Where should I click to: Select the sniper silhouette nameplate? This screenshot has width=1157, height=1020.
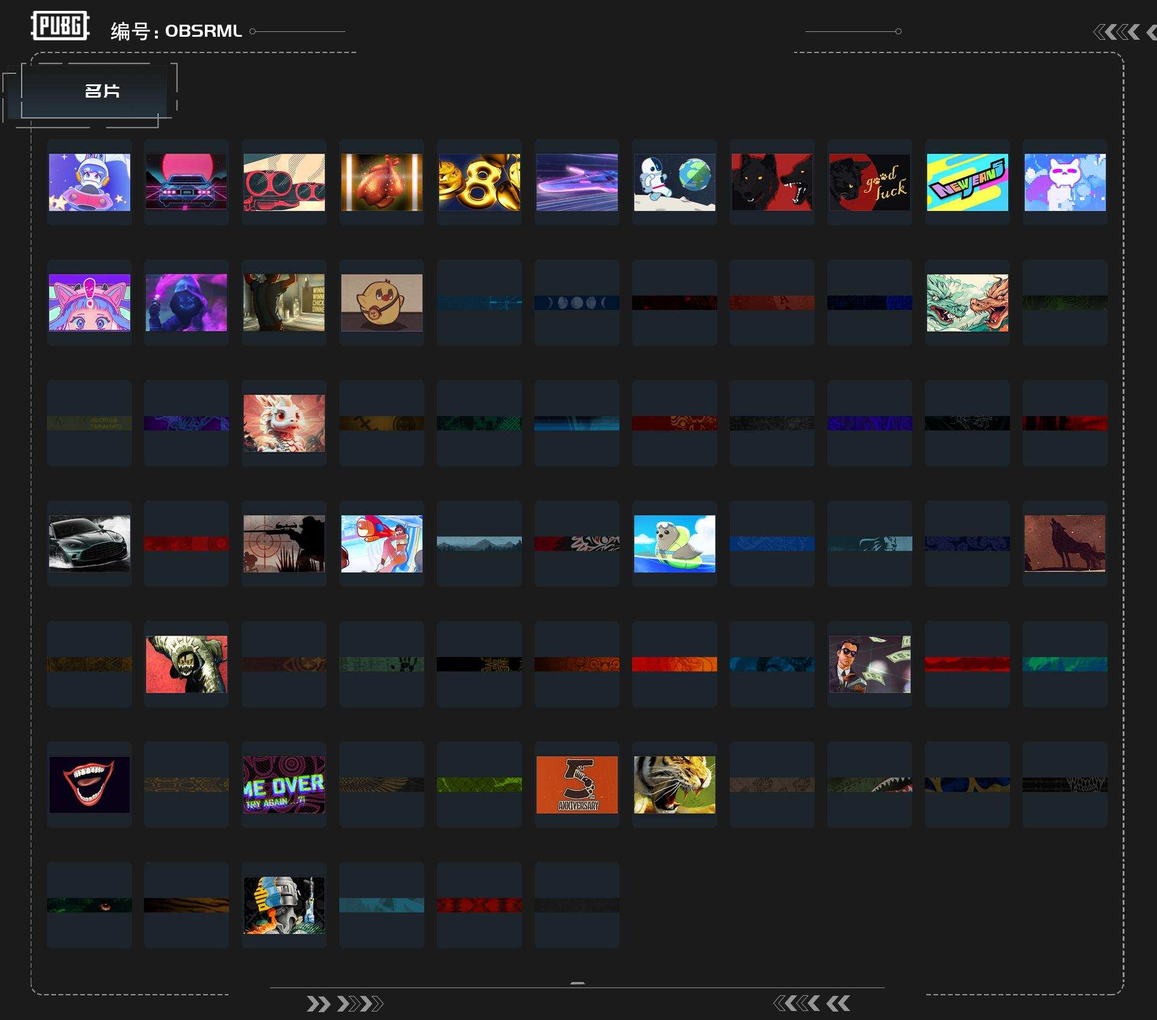pos(284,543)
